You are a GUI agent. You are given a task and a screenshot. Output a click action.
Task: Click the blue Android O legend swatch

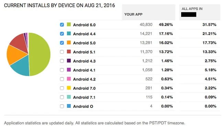click(x=69, y=106)
